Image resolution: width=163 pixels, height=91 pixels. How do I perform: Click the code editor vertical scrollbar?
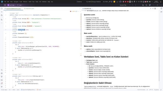[81, 30]
